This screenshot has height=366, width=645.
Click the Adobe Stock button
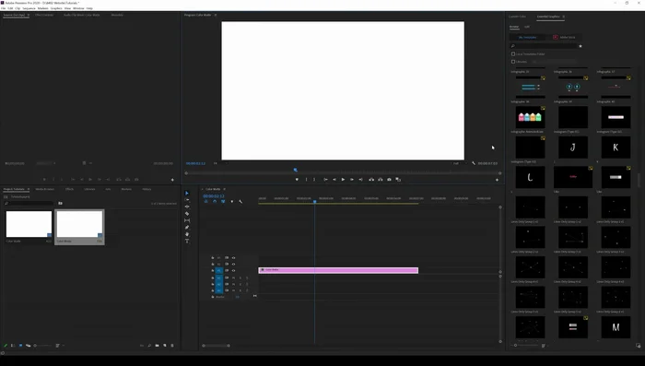click(x=564, y=38)
